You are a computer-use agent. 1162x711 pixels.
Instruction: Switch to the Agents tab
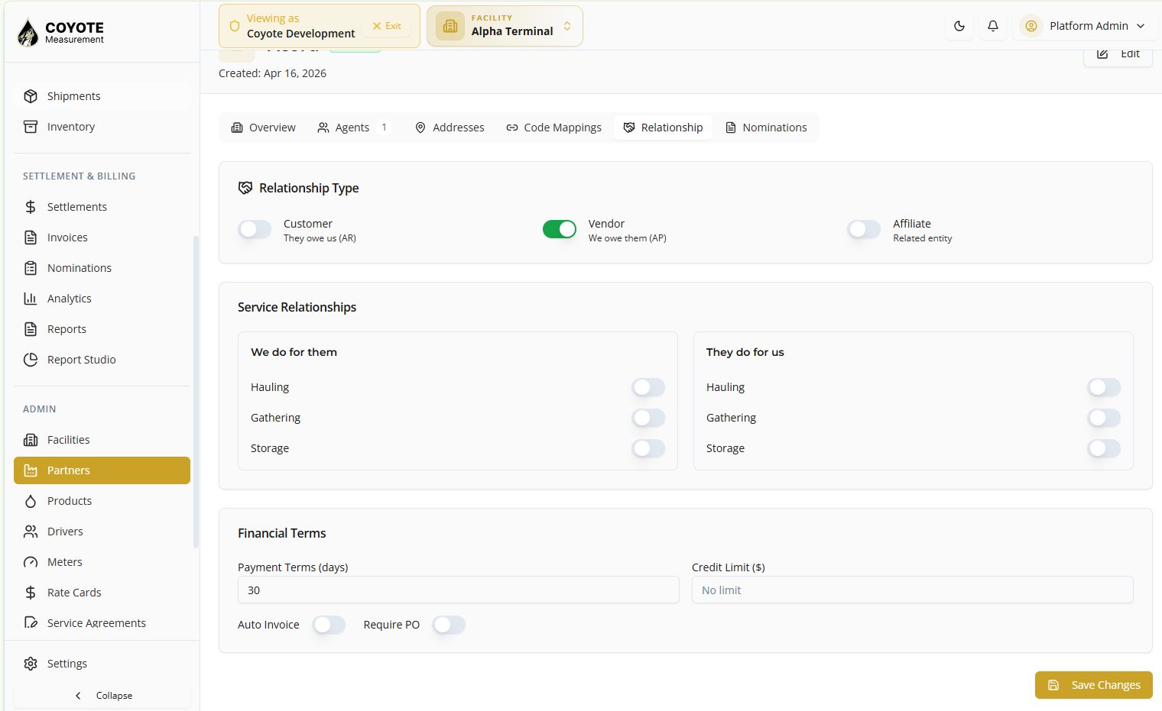coord(354,128)
